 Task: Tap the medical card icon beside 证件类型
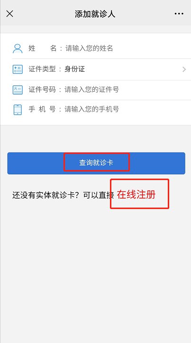(x=18, y=69)
